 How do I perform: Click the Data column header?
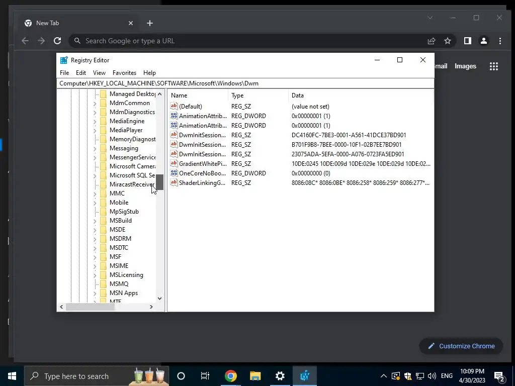361,95
